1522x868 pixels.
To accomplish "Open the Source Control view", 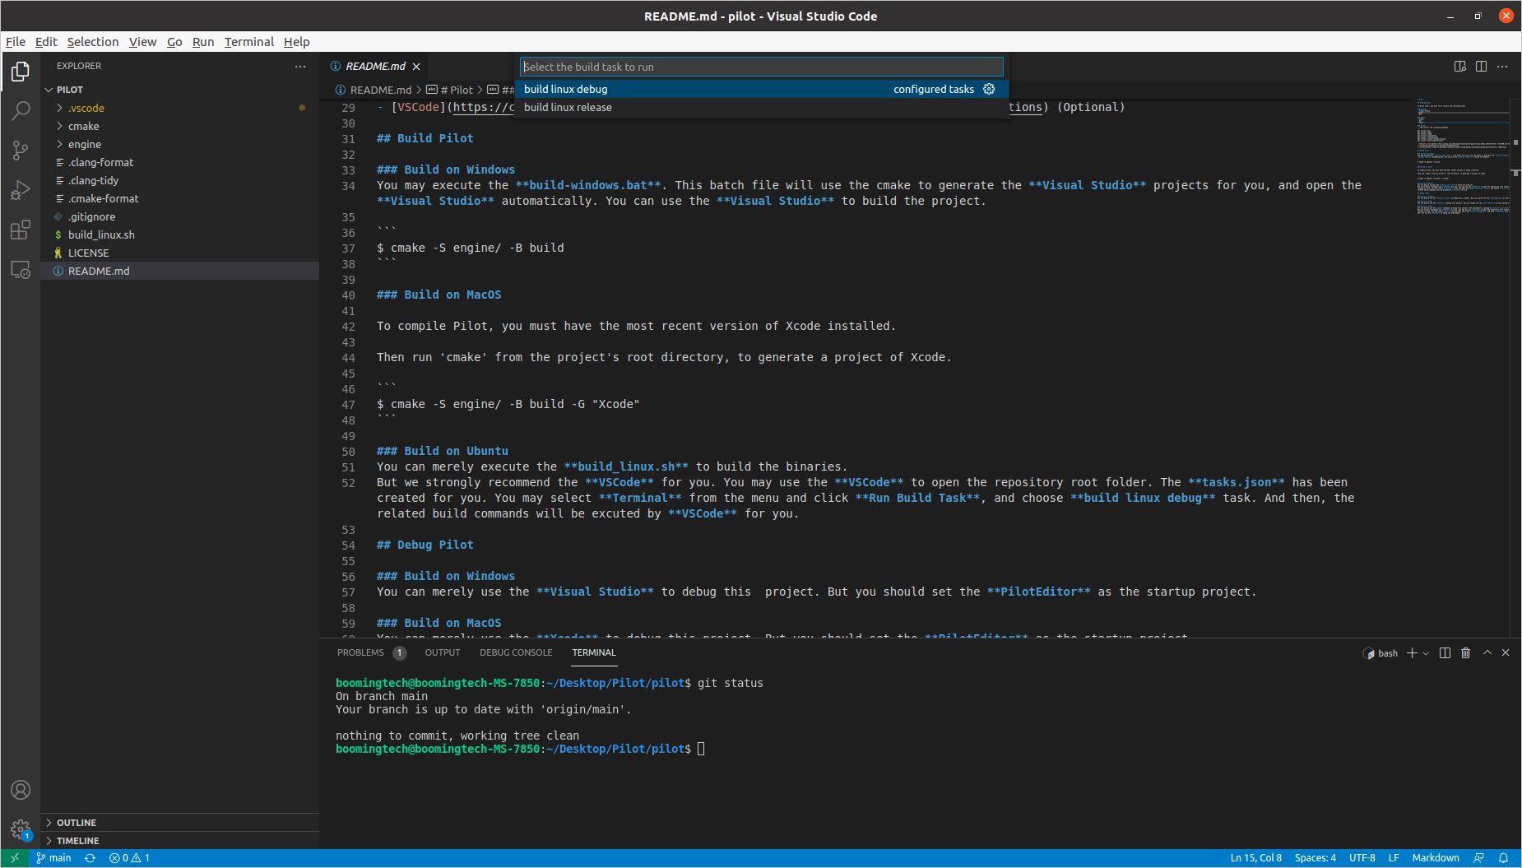I will 21,150.
